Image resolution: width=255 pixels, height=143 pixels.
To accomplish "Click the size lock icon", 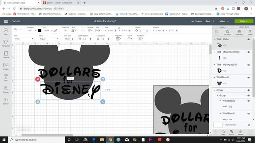I will pyautogui.click(x=119, y=28).
